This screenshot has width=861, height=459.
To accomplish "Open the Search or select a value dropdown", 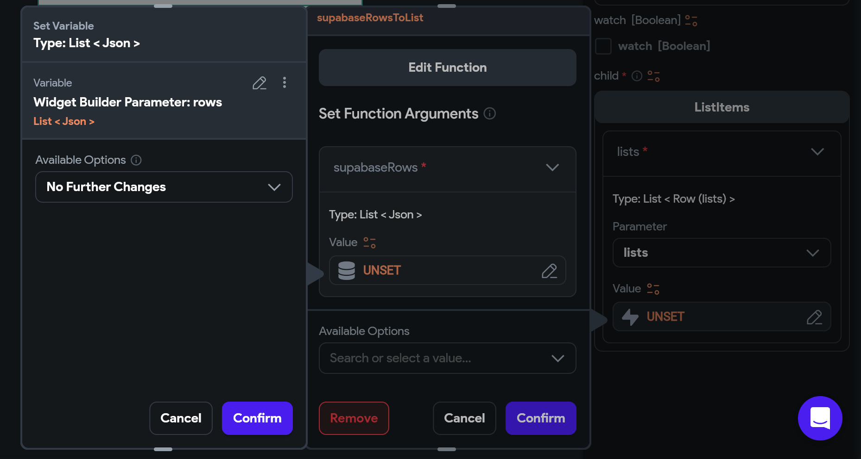I will (x=448, y=358).
